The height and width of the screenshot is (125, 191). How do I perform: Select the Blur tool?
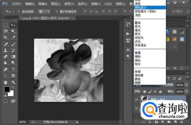click(x=6, y=63)
